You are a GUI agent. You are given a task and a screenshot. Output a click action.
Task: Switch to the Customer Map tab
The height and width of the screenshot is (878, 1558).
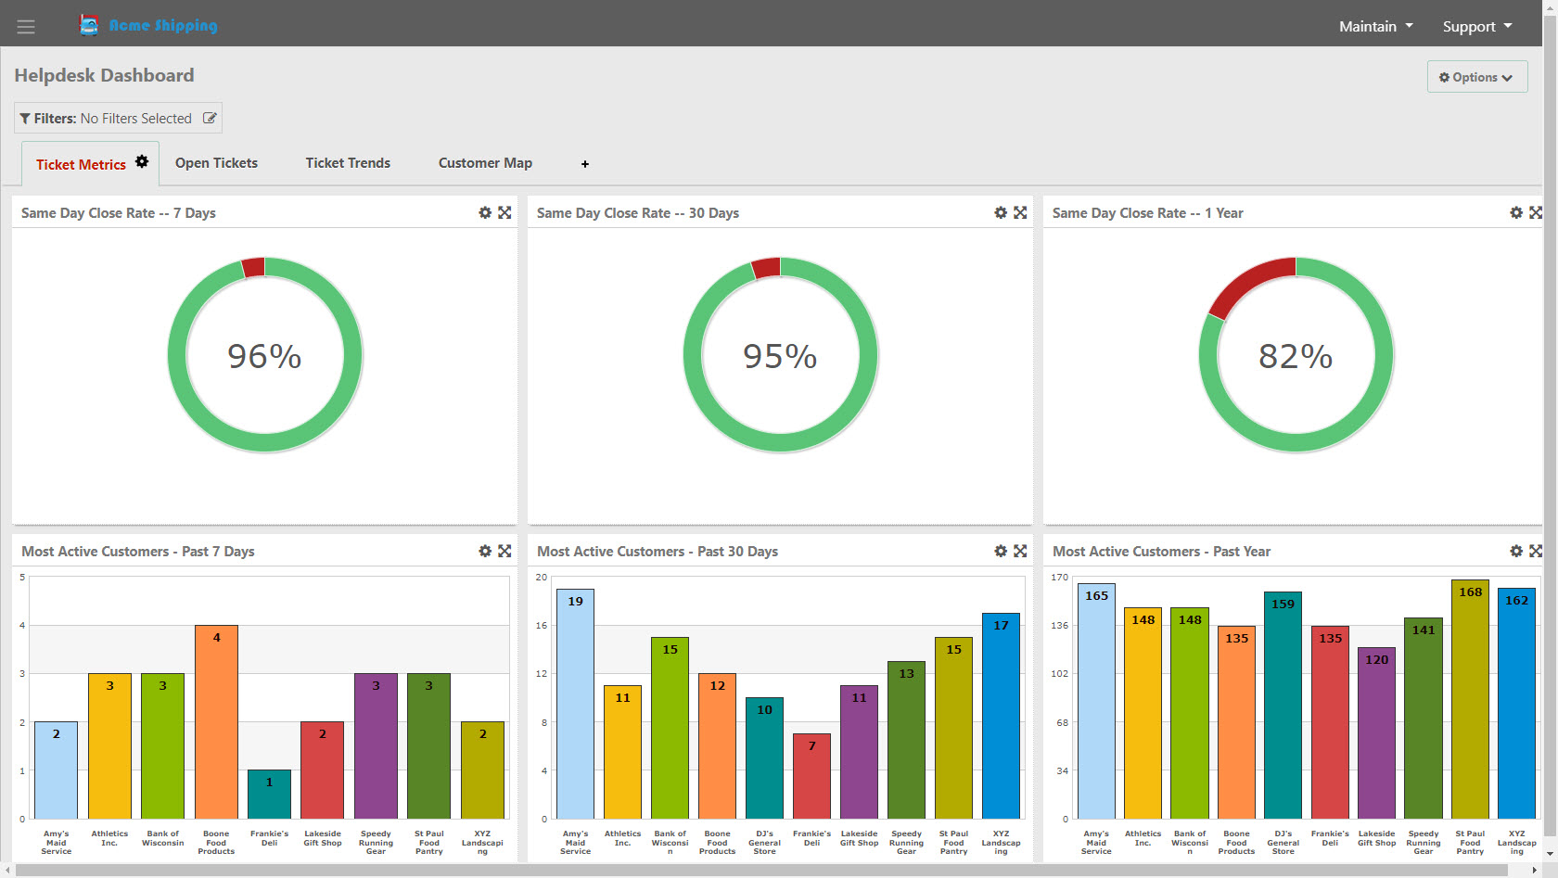pos(485,163)
